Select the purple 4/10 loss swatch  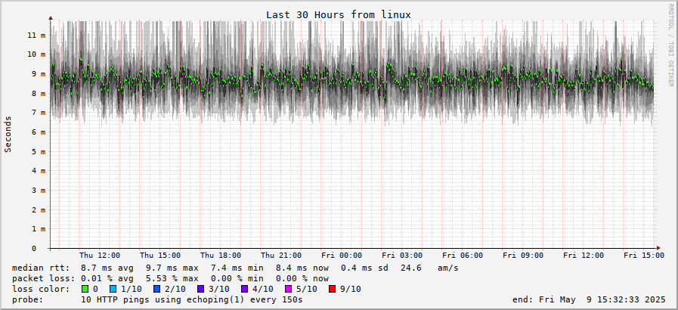pos(245,289)
